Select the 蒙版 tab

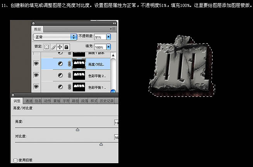[x=56, y=101]
